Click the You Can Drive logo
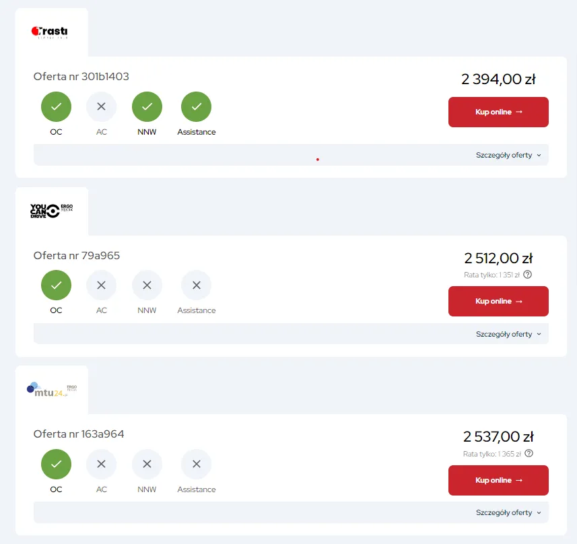This screenshot has height=544, width=577. [x=52, y=211]
